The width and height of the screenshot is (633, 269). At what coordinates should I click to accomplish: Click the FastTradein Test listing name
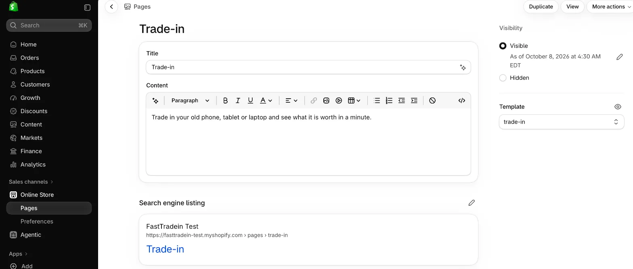[x=172, y=227]
